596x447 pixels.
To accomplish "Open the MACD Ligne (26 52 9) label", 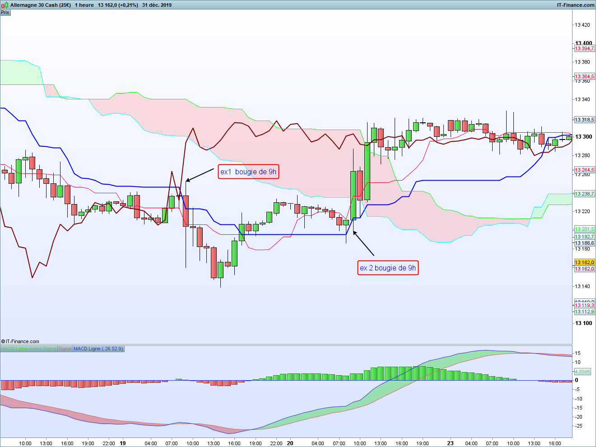I will coord(98,349).
